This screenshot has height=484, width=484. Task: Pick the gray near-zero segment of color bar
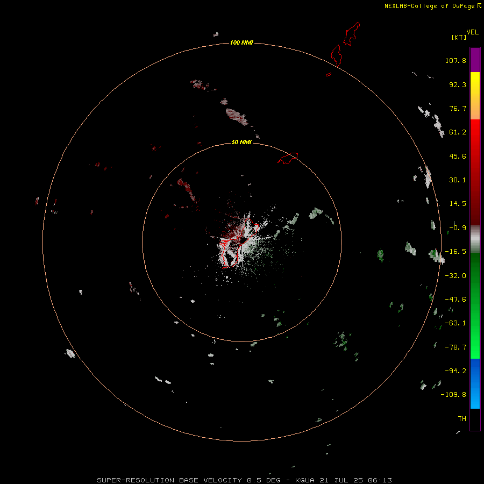475,239
